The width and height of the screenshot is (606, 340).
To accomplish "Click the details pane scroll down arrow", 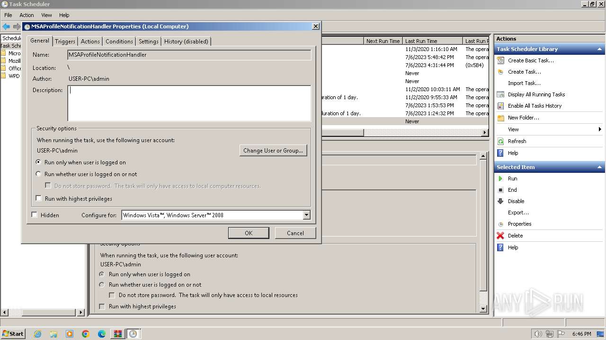I will coord(483,309).
